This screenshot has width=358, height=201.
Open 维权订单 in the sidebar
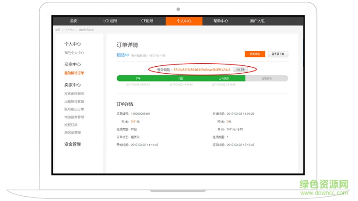click(70, 125)
